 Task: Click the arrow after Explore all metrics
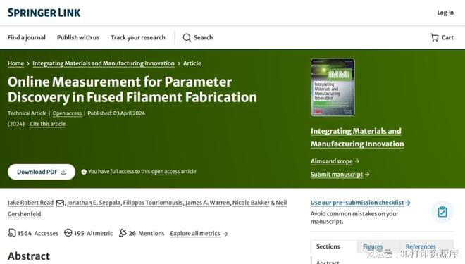tap(225, 234)
